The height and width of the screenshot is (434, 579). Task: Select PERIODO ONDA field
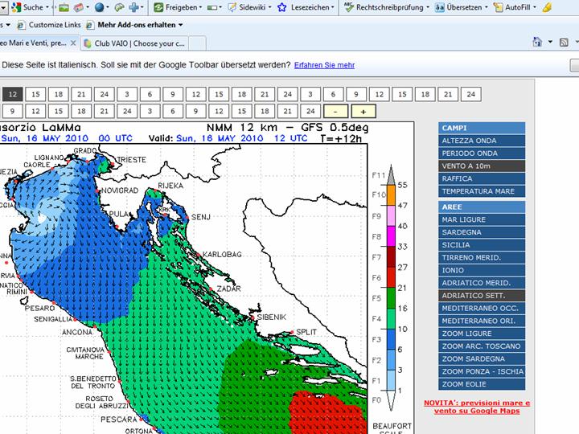[x=482, y=154]
